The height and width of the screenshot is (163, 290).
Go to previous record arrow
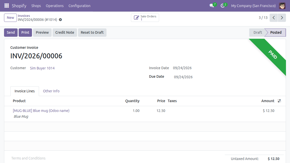click(x=274, y=18)
